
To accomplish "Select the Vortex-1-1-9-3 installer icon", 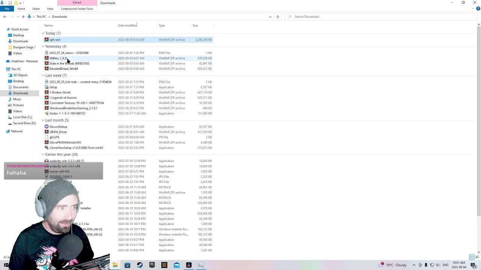I will tap(47, 113).
